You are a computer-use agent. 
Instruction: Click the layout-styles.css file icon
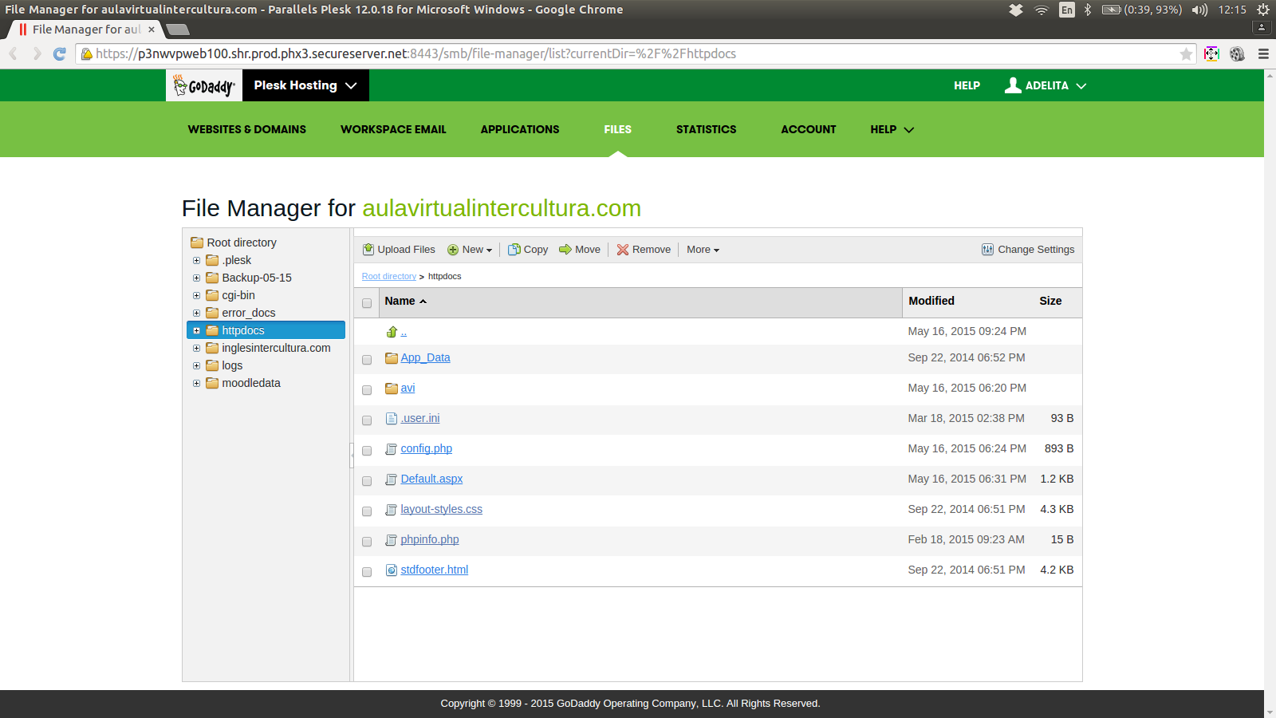point(392,509)
